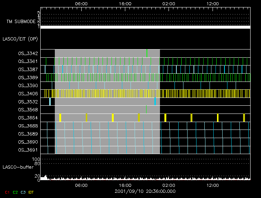Select the EIT legend entry
The image size is (261, 198).
(31, 192)
